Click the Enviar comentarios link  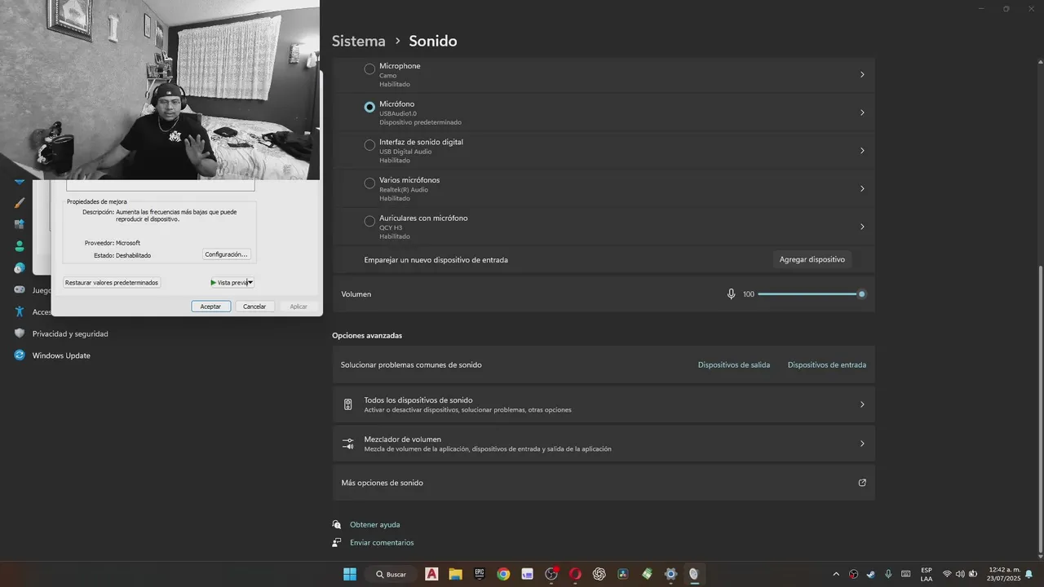click(382, 542)
